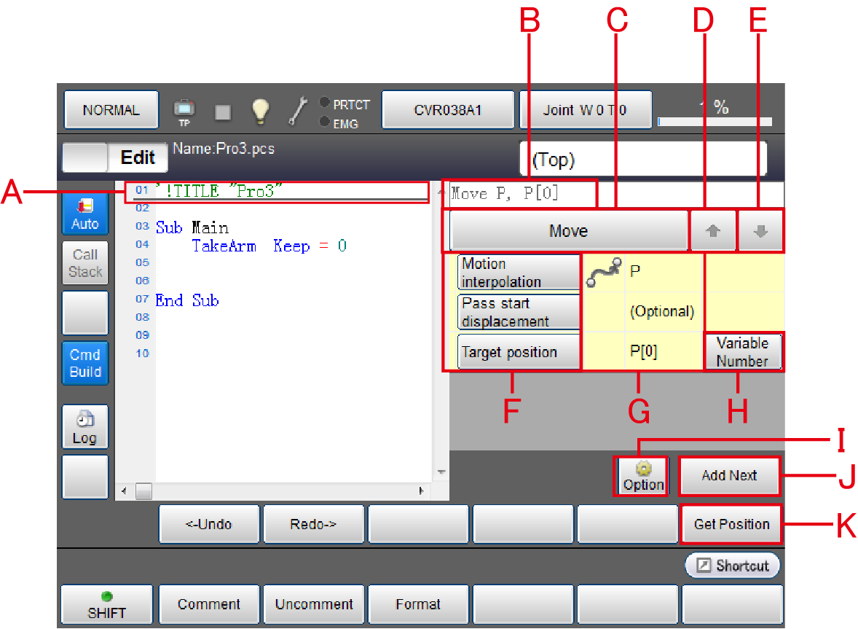Click the TP teach pendant icon
This screenshot has width=858, height=629.
184,111
